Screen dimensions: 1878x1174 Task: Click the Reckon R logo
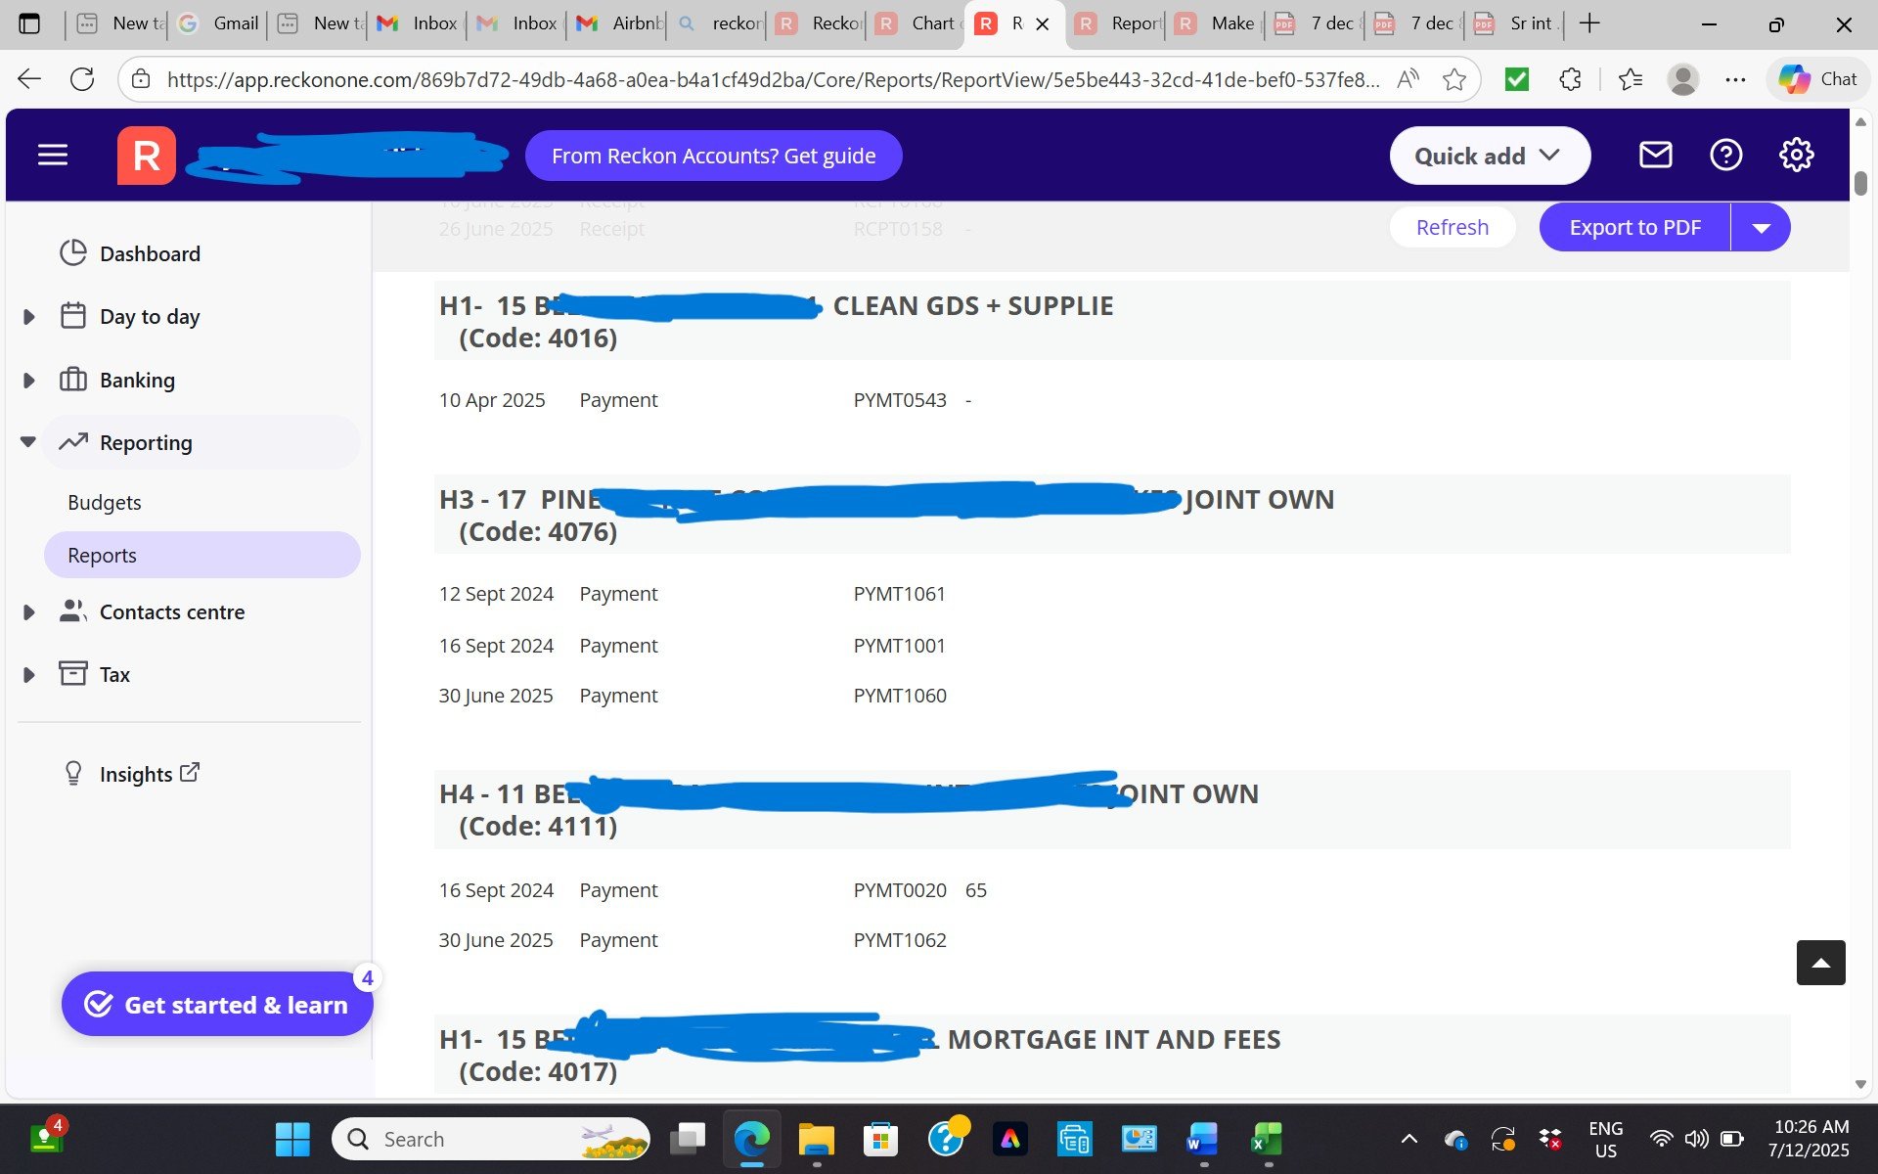147,156
